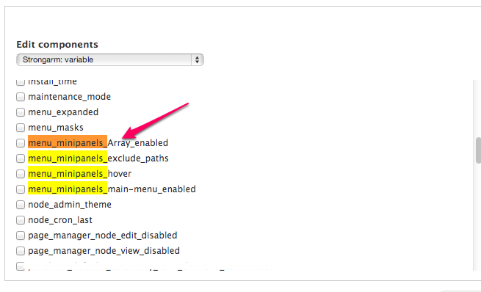Check the page_manager_node_edit_disabled checkbox
This screenshot has width=481, height=292.
pyautogui.click(x=21, y=236)
